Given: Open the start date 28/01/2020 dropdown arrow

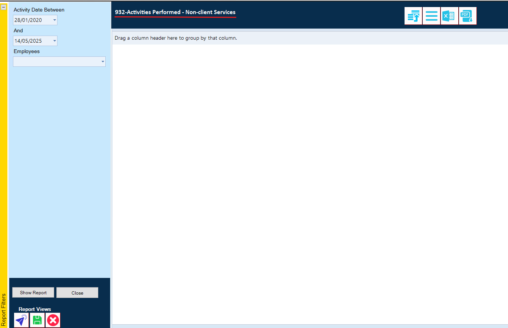Looking at the screenshot, I should tap(55, 20).
